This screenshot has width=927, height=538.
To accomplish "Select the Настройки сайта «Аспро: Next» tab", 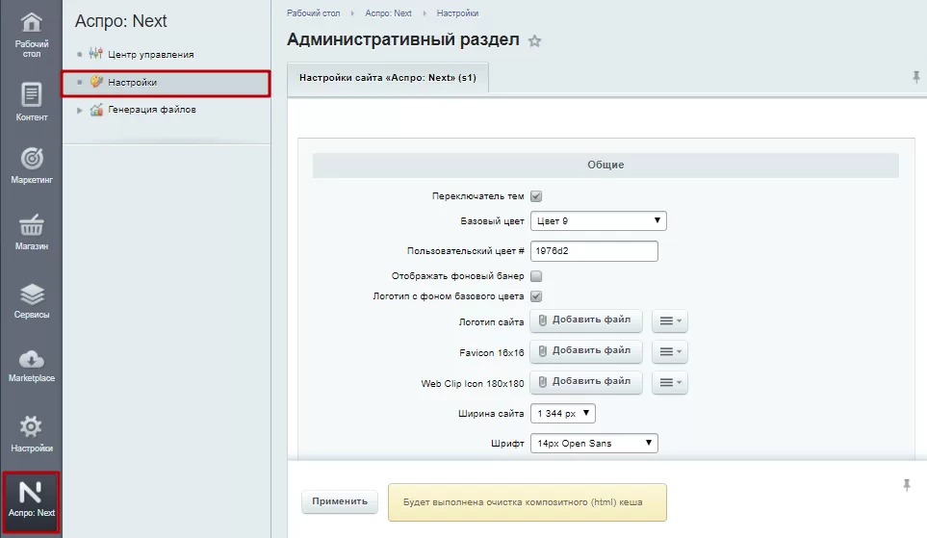I will point(388,77).
